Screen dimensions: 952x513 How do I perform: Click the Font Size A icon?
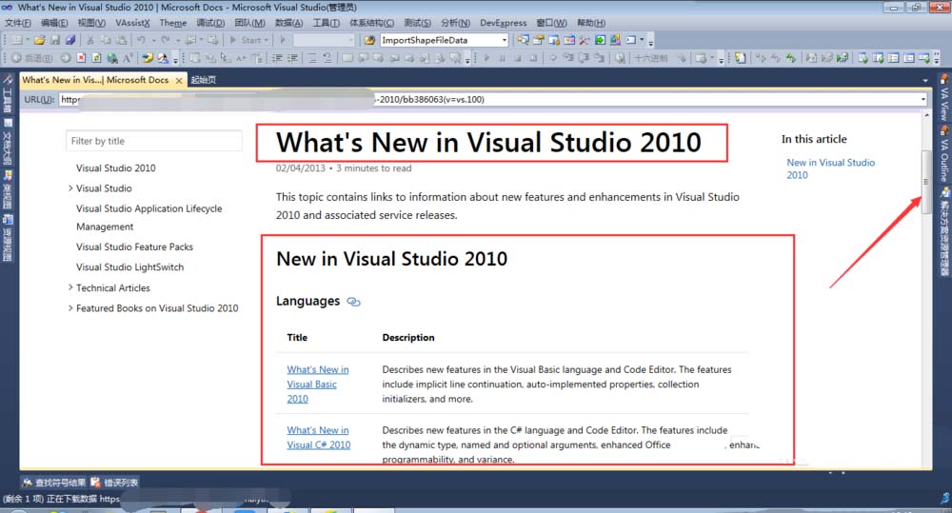tap(128, 58)
